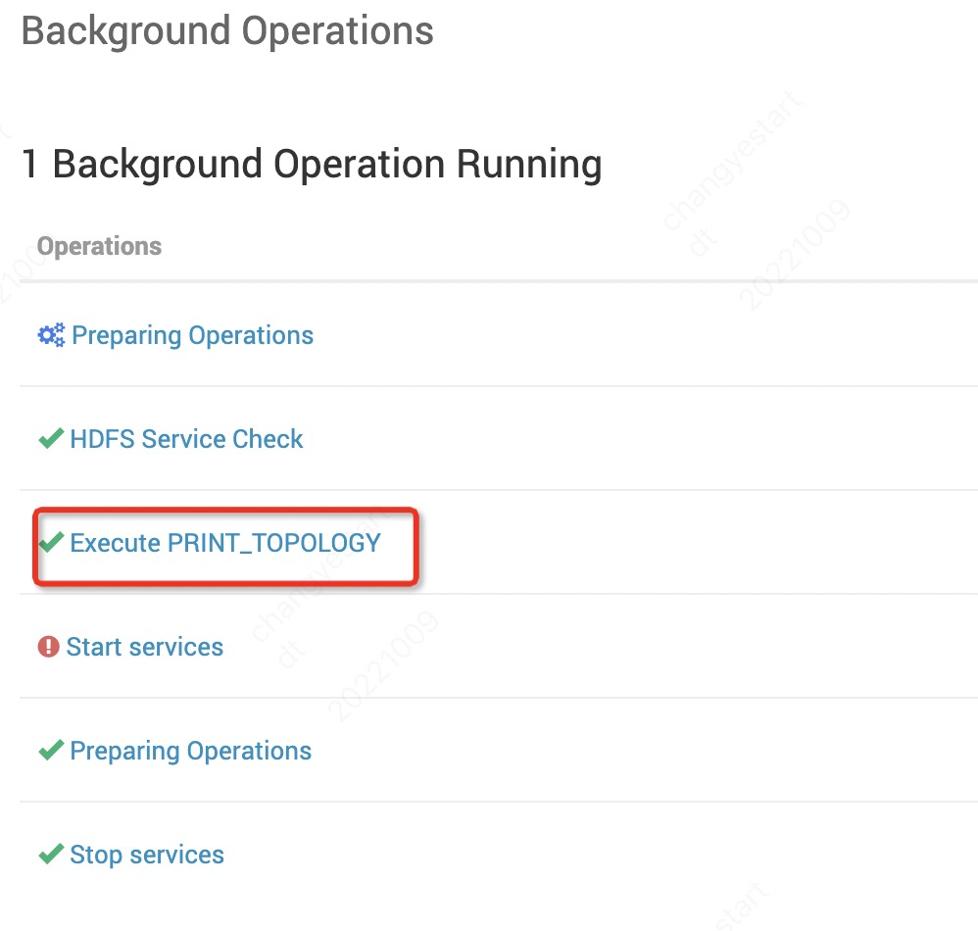Open the completed Preparing Operations link with check mark
This screenshot has height=931, width=978.
tap(190, 751)
